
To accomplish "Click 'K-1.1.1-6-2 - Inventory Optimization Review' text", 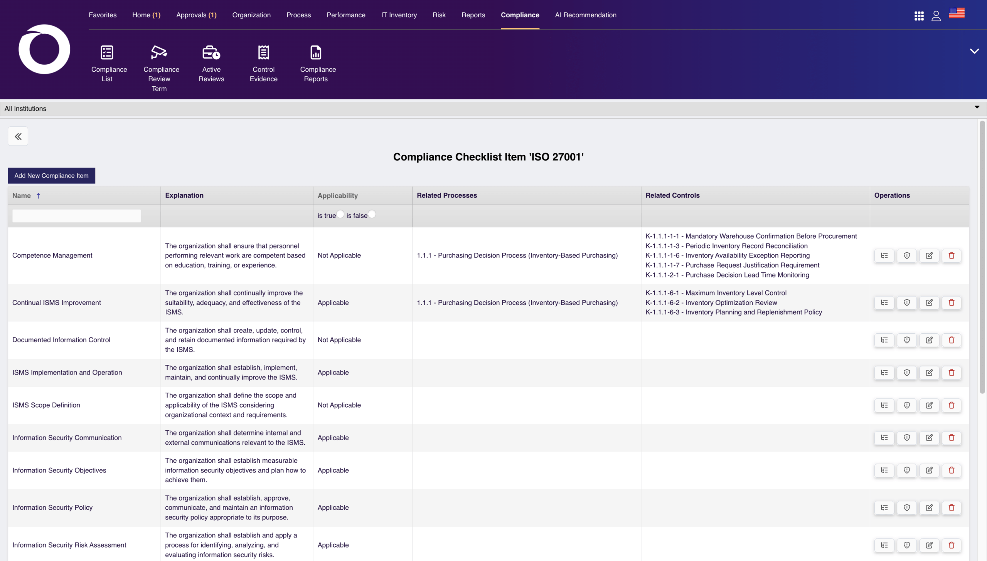I will pyautogui.click(x=711, y=303).
